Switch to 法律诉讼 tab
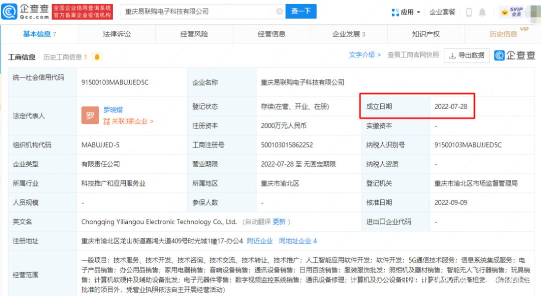Image resolution: width=541 pixels, height=296 pixels. pos(117,34)
